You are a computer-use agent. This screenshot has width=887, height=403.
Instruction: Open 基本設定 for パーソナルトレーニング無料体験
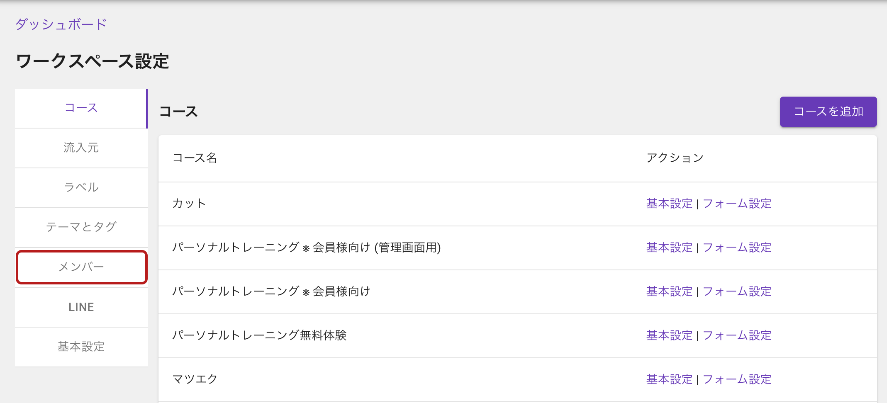coord(669,335)
